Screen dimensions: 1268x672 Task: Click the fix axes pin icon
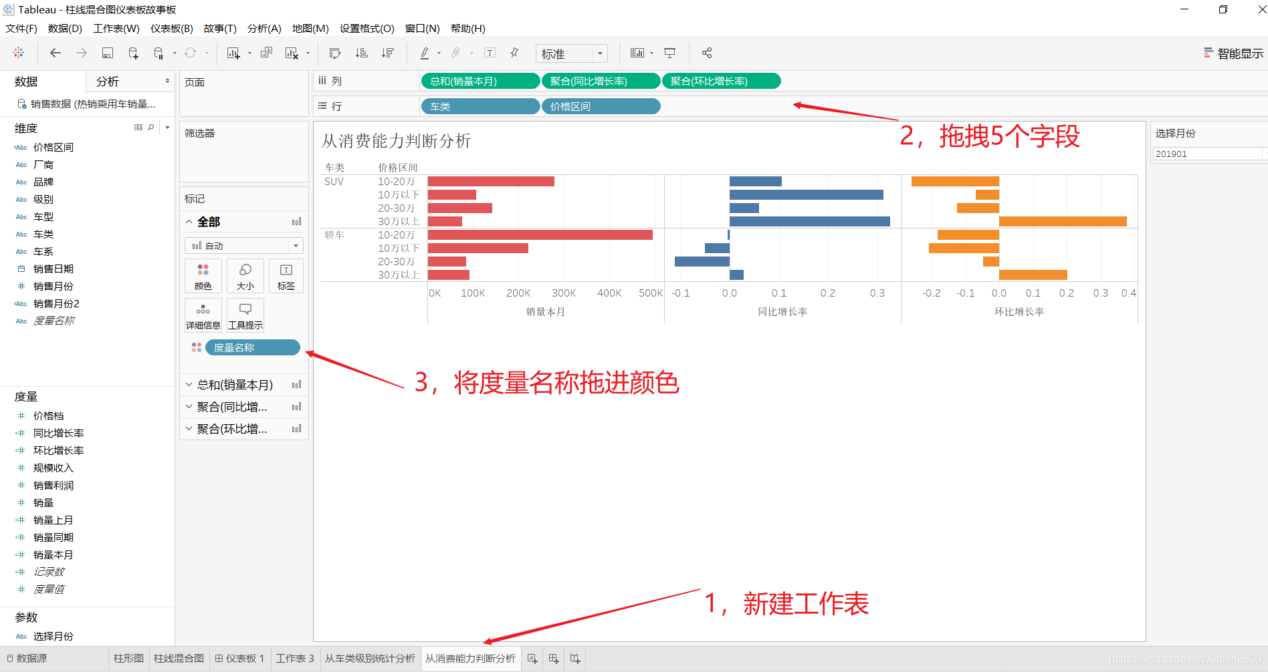point(514,53)
